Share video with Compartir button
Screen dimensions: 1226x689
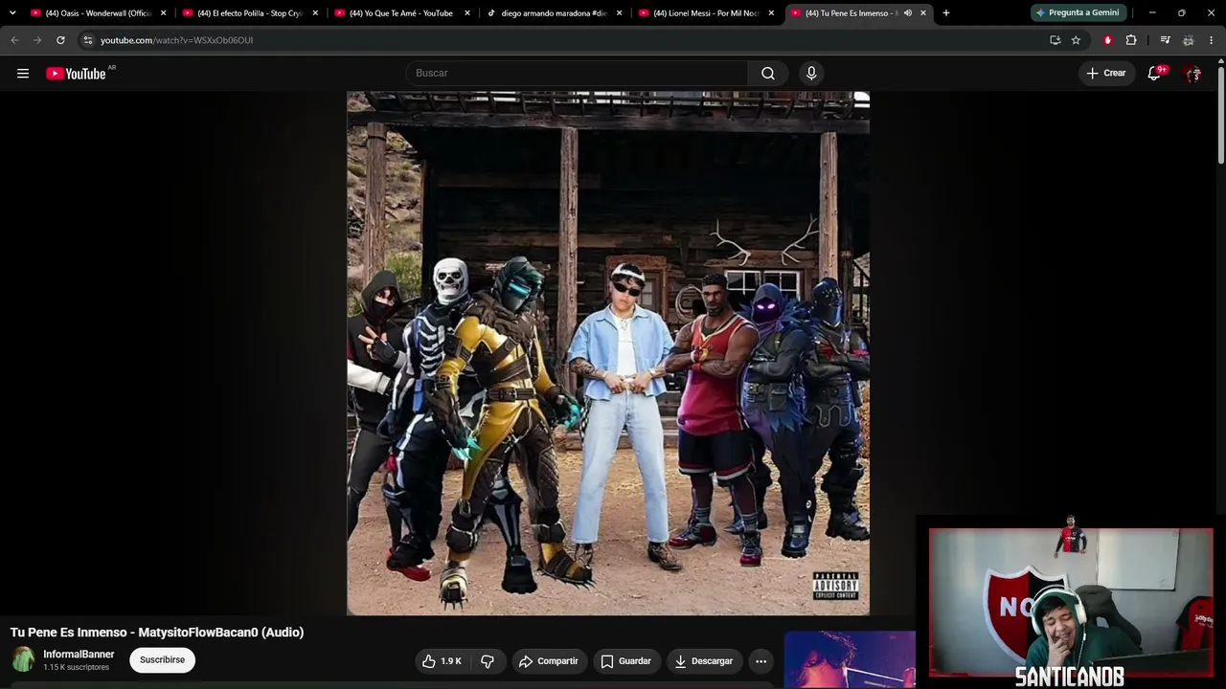[548, 661]
